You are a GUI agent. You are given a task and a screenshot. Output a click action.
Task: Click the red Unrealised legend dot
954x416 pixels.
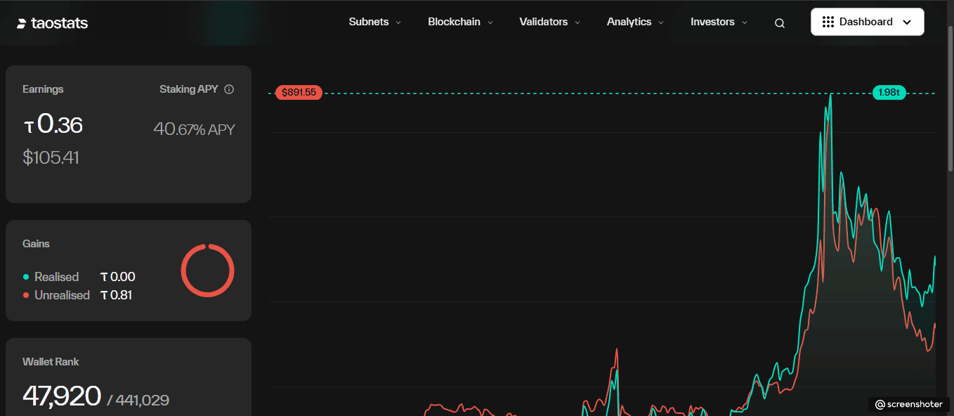click(x=26, y=295)
